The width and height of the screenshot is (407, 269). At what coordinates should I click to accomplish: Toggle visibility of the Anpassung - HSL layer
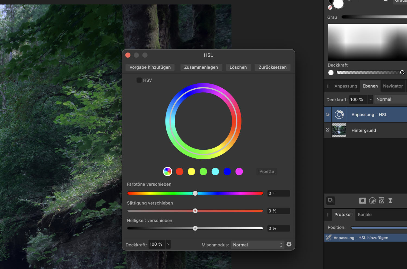click(327, 114)
